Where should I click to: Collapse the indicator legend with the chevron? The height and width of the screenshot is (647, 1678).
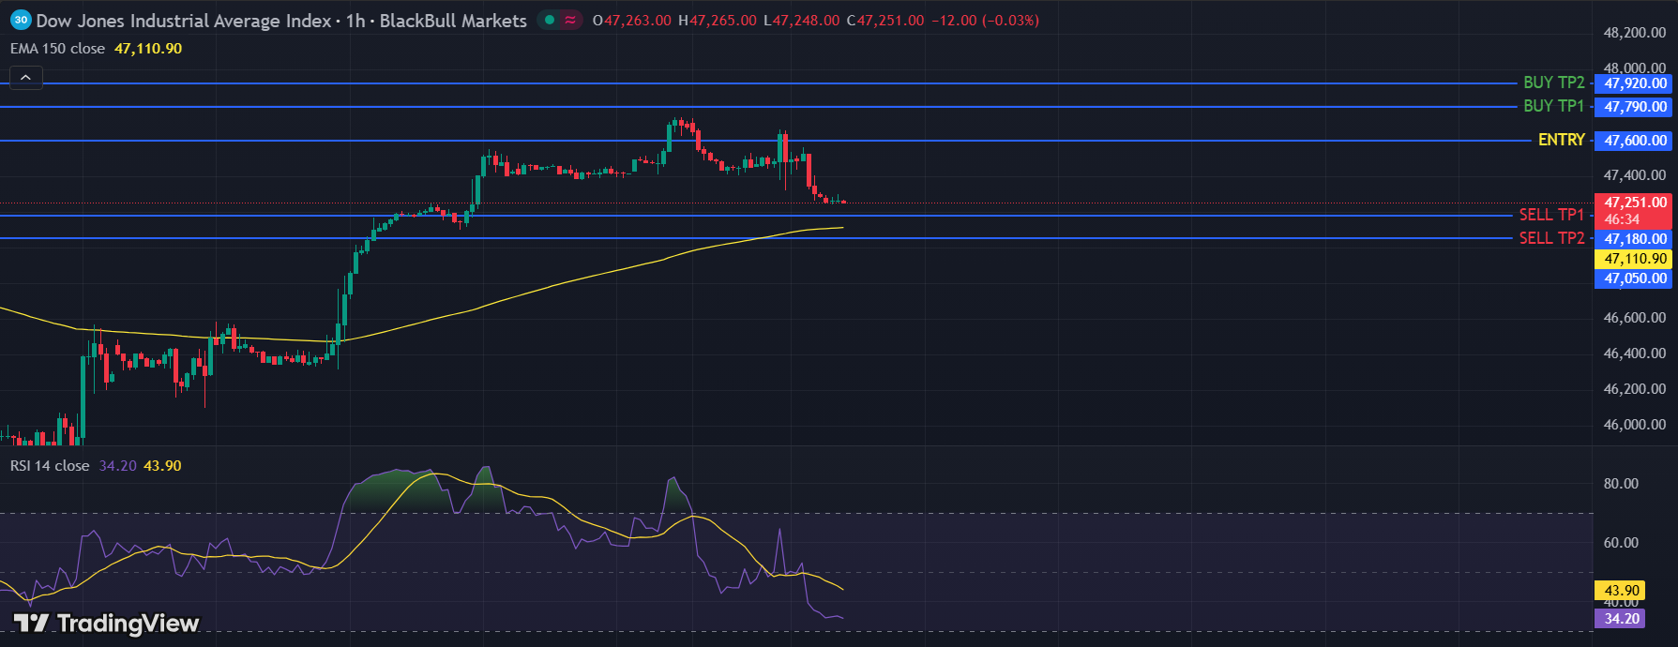pyautogui.click(x=25, y=78)
